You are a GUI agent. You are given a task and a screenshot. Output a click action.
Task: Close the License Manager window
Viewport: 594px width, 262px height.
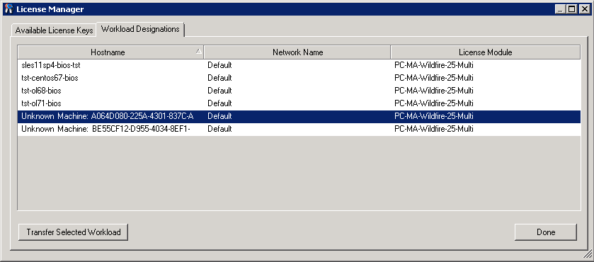point(584,9)
